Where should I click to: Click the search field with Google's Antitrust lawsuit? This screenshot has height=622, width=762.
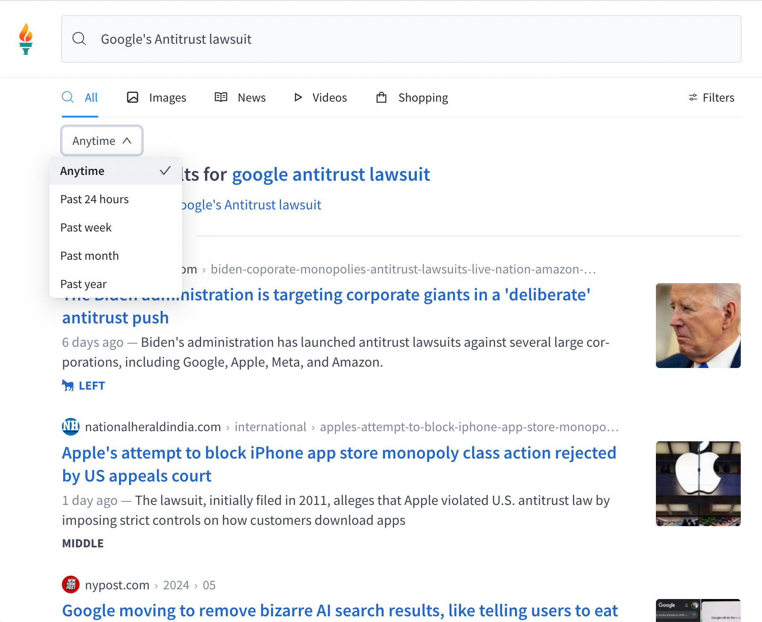point(401,39)
